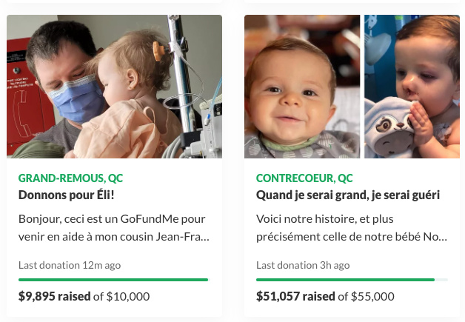Select the GRAND-REMOUS, QC location label
Image resolution: width=465 pixels, height=322 pixels.
[70, 178]
